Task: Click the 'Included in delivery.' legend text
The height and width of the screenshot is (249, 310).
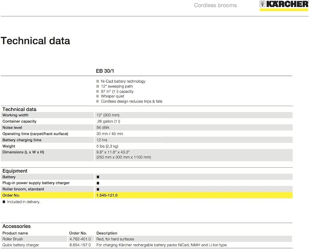Action: click(24, 202)
